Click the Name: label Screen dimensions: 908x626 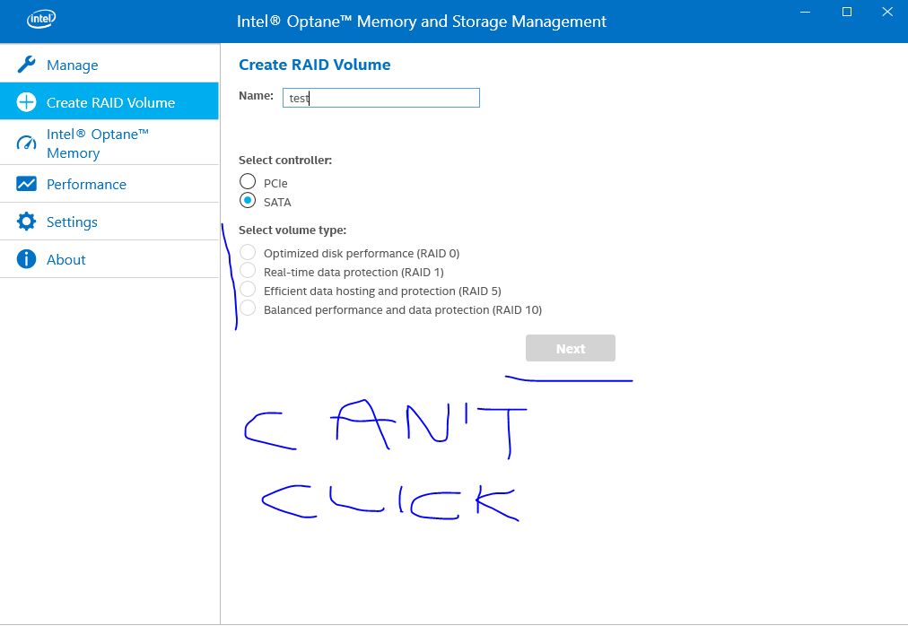pyautogui.click(x=256, y=96)
